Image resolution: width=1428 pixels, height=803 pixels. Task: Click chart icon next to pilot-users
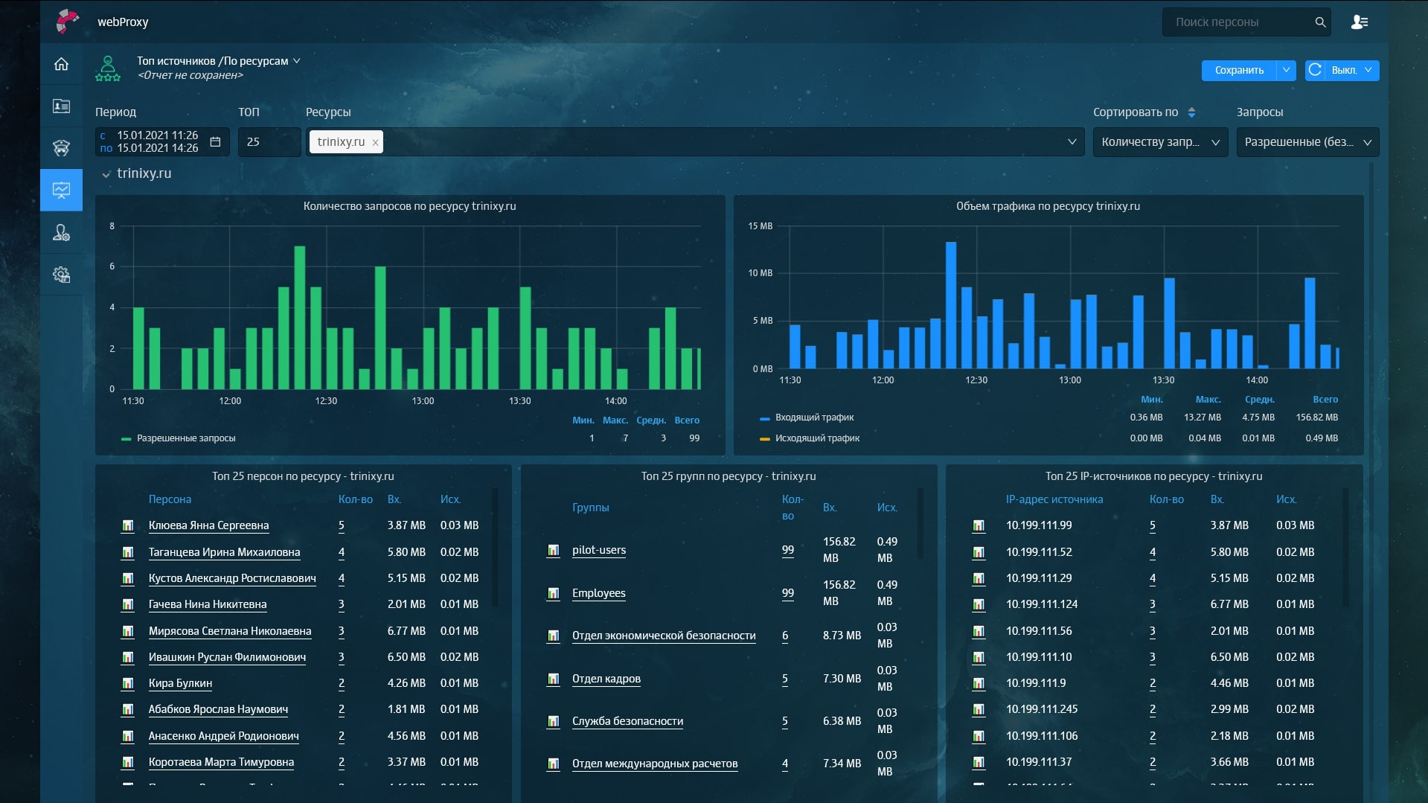(553, 550)
